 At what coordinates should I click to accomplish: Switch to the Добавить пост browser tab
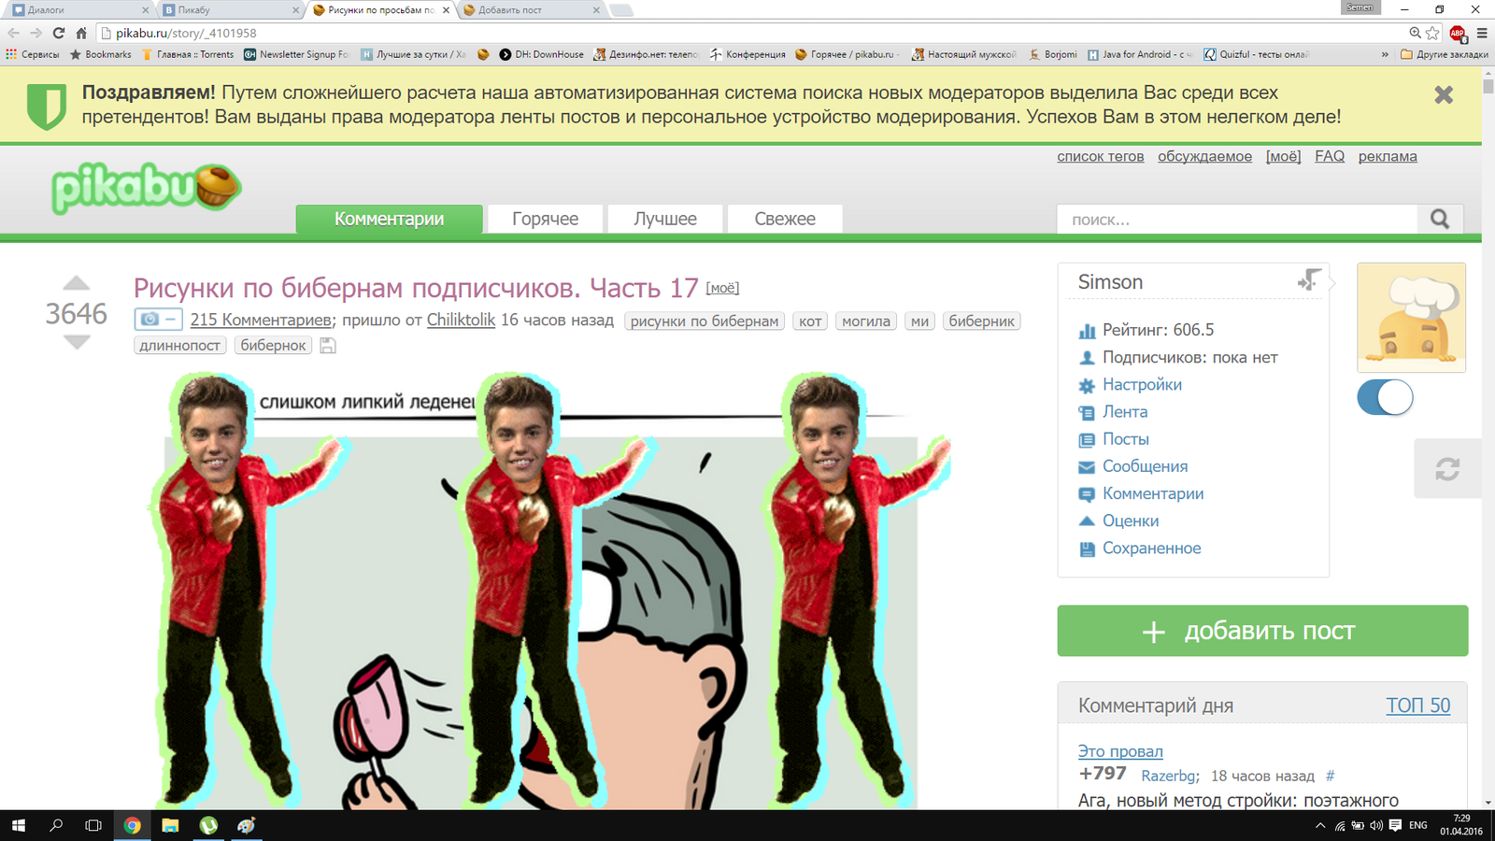click(533, 9)
